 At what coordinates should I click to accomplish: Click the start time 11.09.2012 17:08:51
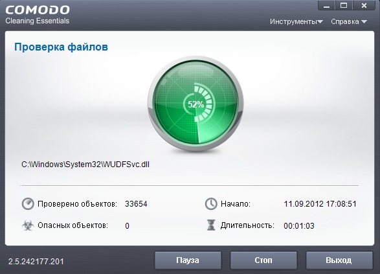coord(320,204)
